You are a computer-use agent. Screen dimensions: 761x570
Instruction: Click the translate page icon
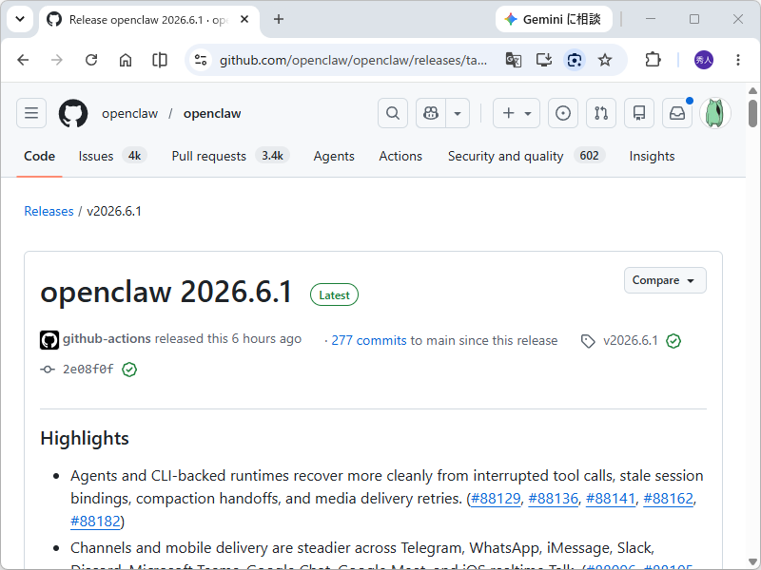point(514,60)
